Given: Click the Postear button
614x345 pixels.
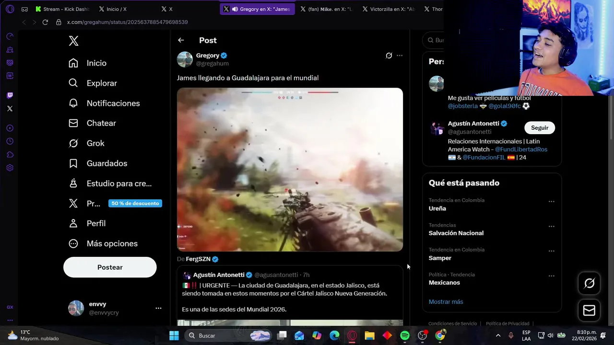Looking at the screenshot, I should pyautogui.click(x=110, y=267).
